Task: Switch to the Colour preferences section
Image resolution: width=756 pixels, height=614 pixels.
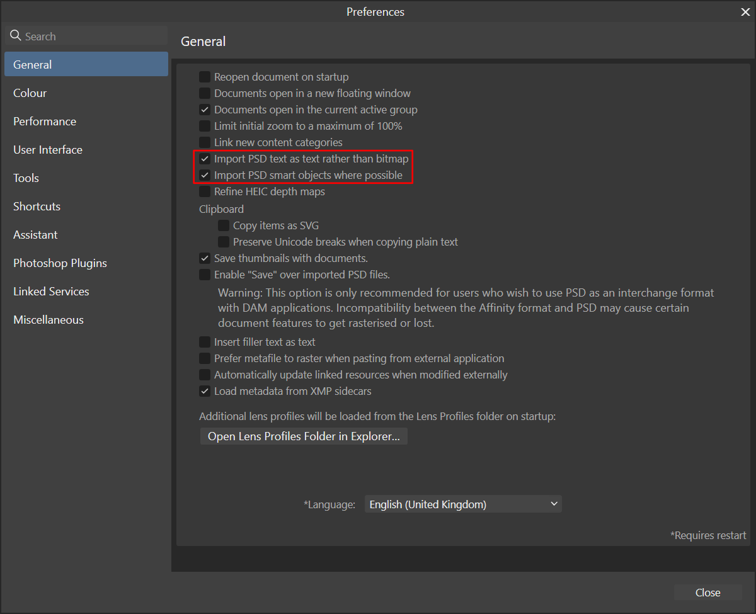Action: [x=30, y=93]
